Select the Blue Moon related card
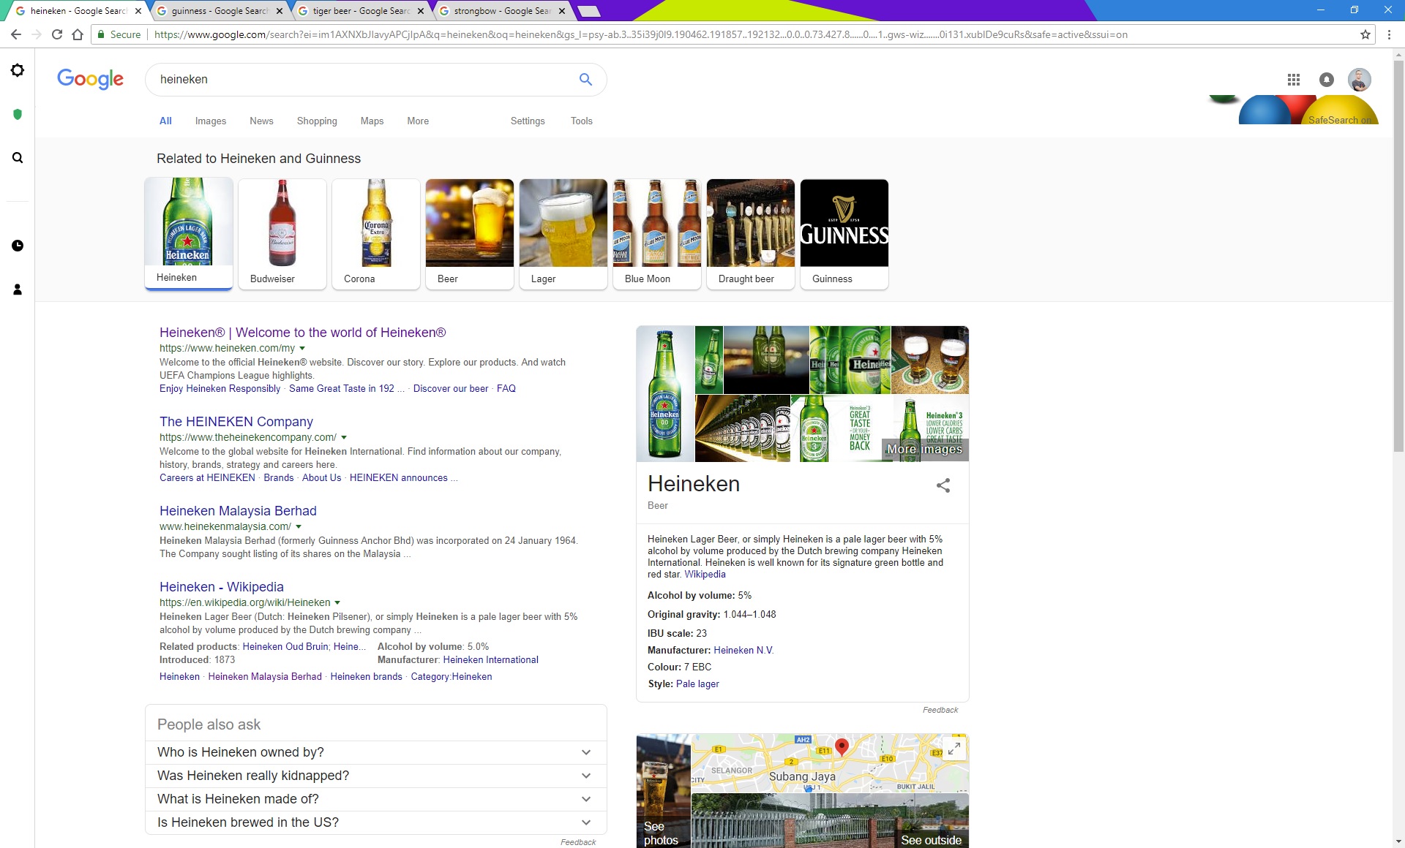Viewport: 1405px width, 848px height. coord(657,234)
